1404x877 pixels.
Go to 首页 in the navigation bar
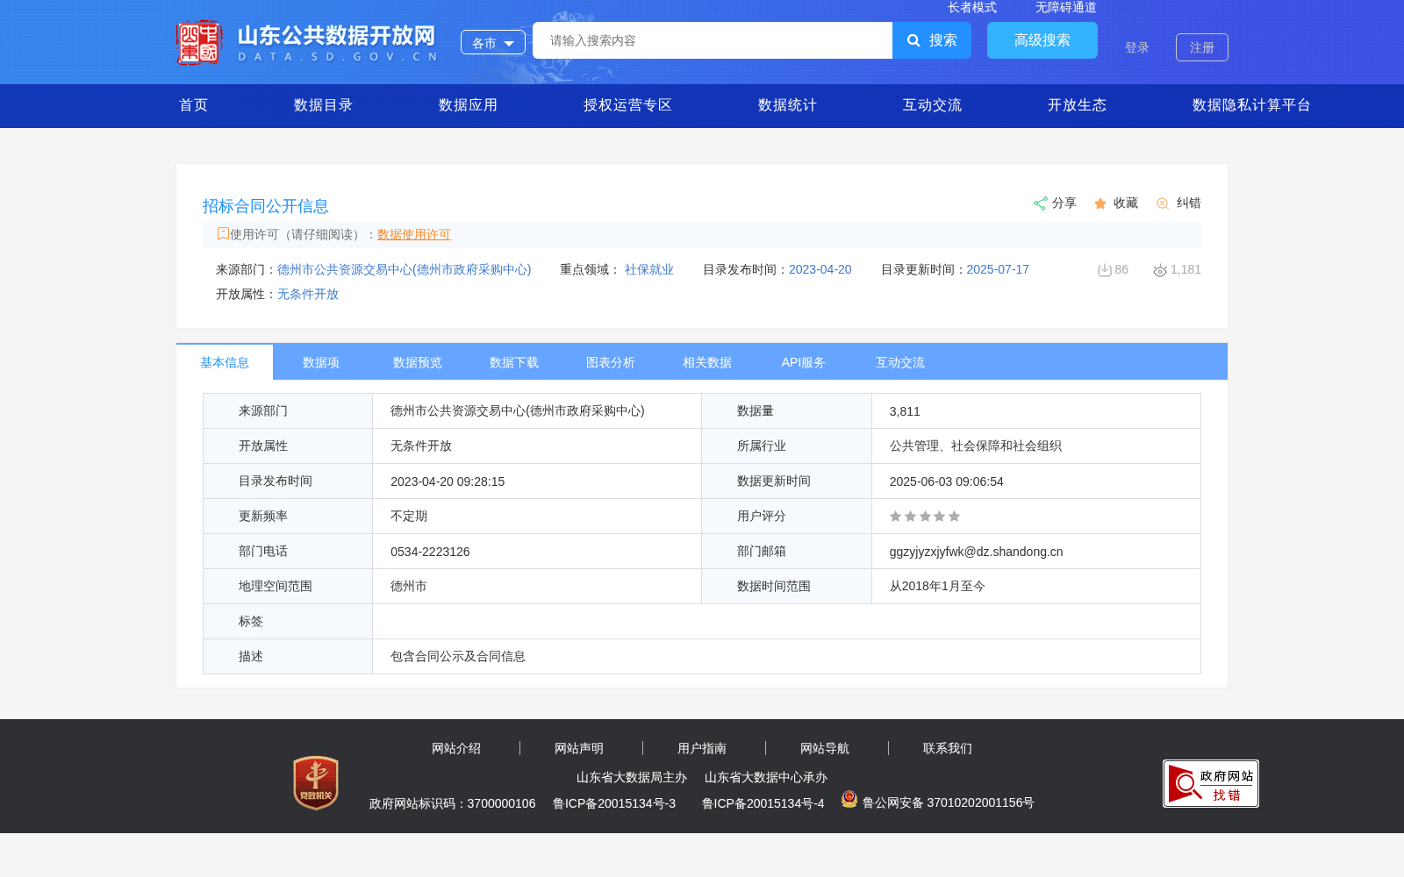(194, 105)
